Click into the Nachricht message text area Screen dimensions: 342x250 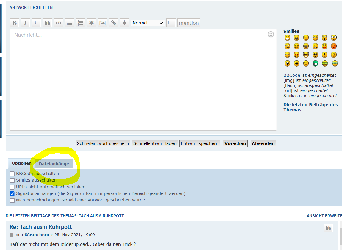pyautogui.click(x=143, y=80)
